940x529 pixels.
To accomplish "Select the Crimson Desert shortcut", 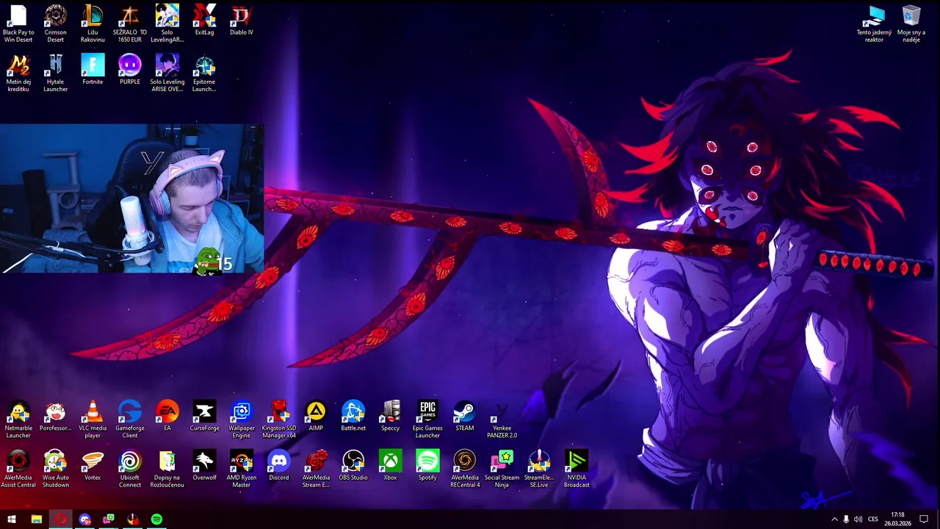I will 56,24.
